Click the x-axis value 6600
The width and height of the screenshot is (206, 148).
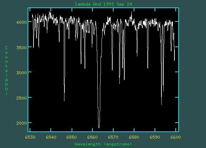click(176, 137)
